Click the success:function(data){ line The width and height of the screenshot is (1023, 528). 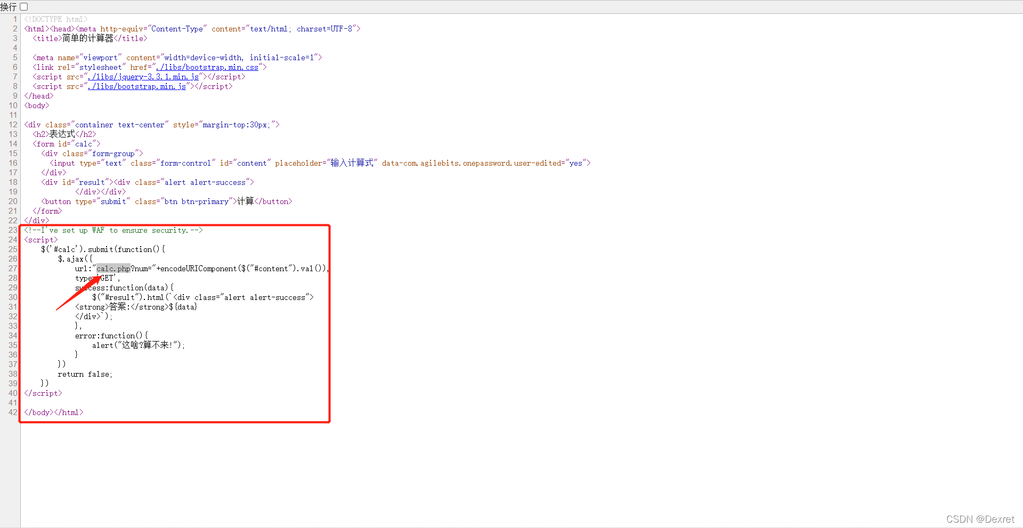pyautogui.click(x=124, y=288)
